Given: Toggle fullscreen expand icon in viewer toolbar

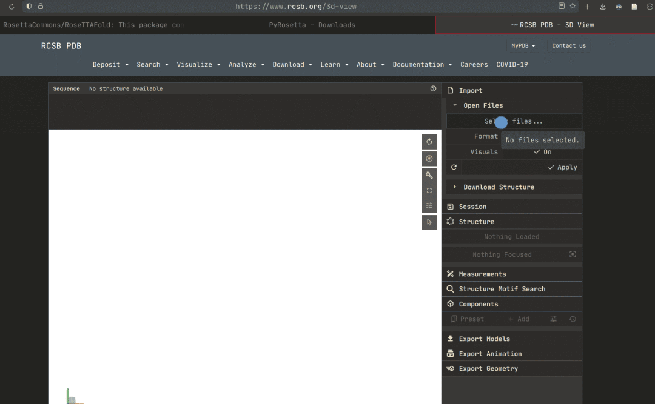Looking at the screenshot, I should click(429, 191).
